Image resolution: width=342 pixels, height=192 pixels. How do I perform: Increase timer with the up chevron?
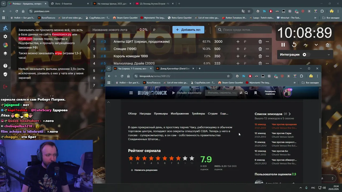[305, 45]
